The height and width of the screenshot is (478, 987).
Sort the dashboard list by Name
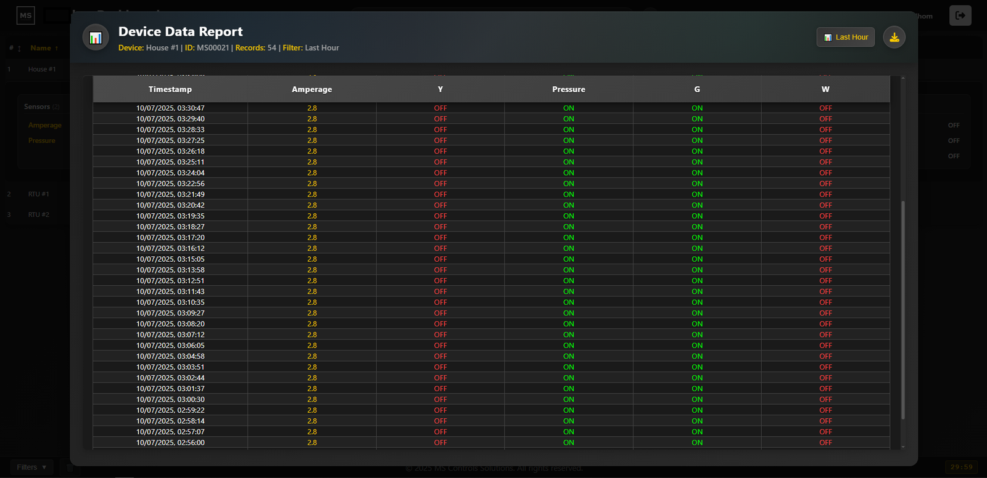pyautogui.click(x=44, y=48)
